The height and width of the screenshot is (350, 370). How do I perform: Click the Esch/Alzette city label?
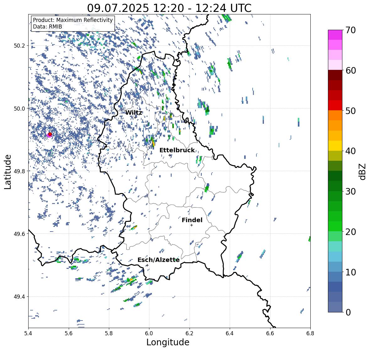(158, 260)
